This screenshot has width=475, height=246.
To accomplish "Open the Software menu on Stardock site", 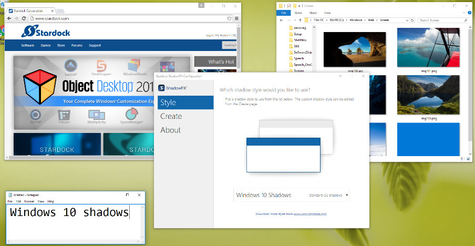I will [x=27, y=45].
